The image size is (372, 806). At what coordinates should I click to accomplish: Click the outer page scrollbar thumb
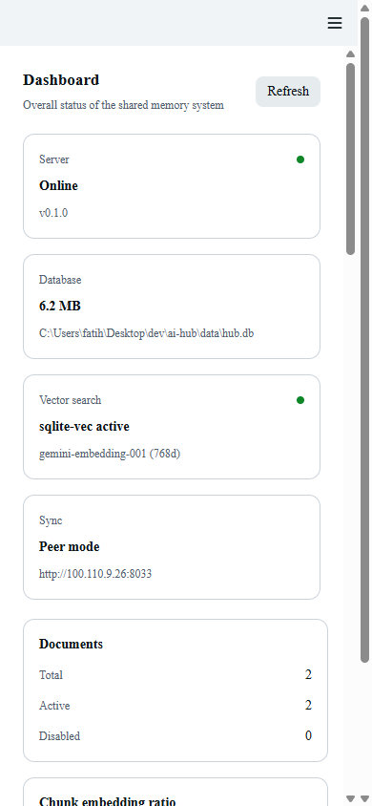pyautogui.click(x=364, y=339)
